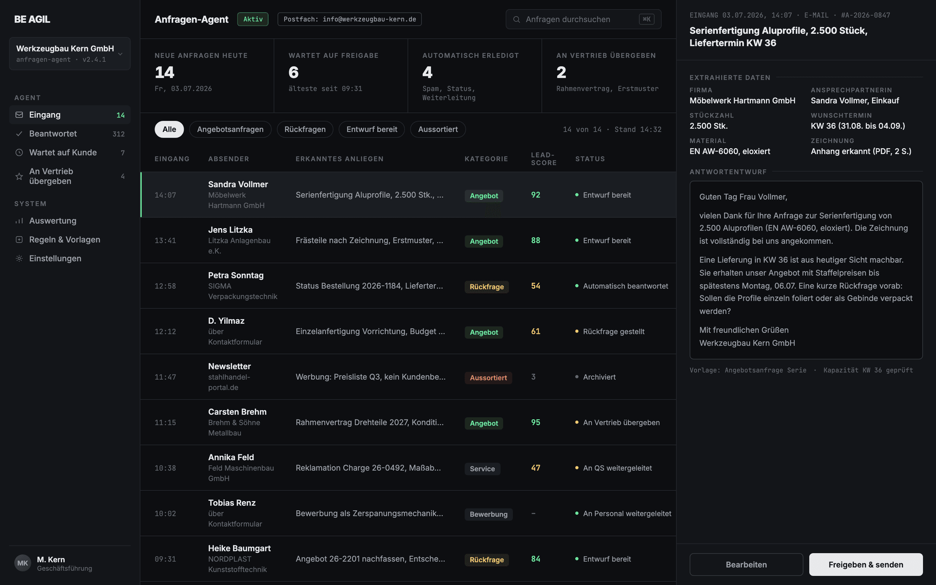The width and height of the screenshot is (936, 585).
Task: Click the Service category tag
Action: (x=482, y=469)
